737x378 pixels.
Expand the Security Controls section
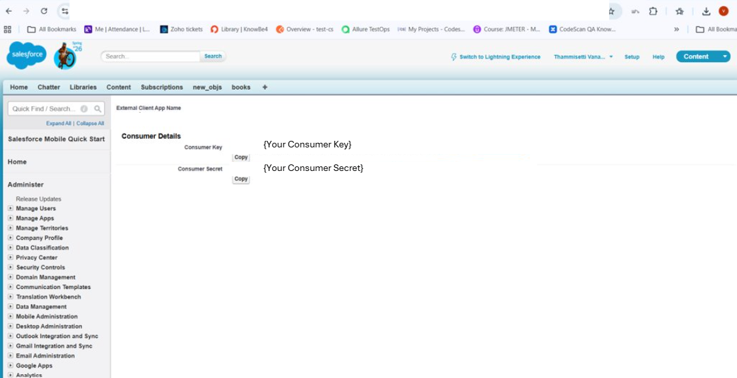pyautogui.click(x=11, y=267)
